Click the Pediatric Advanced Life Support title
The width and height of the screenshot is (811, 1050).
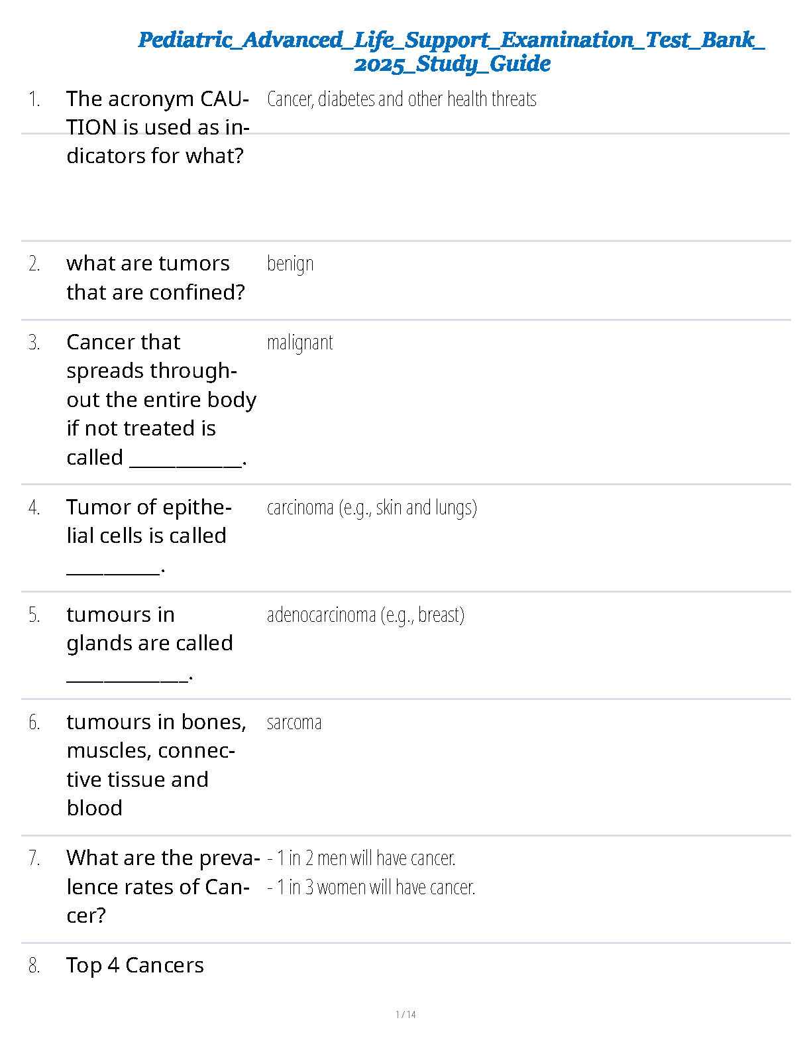451,52
